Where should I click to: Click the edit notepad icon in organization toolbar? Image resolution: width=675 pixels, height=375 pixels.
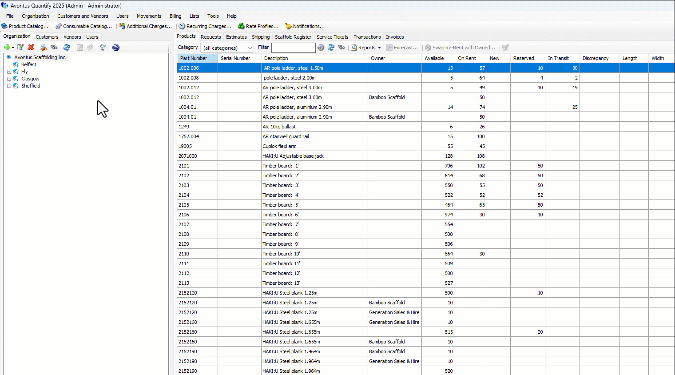pyautogui.click(x=20, y=48)
